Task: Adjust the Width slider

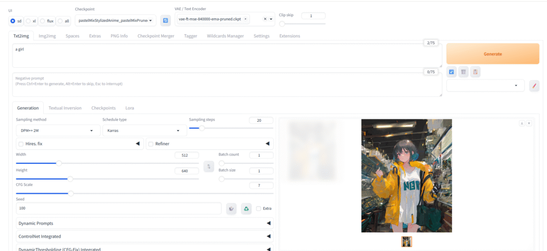Action: 107,163
